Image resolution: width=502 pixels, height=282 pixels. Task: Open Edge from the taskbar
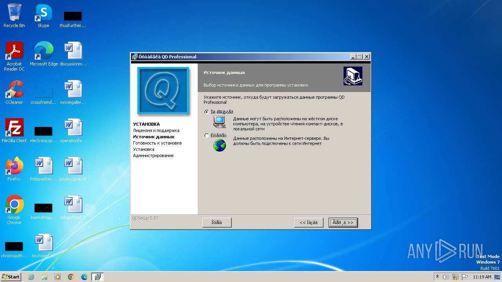tap(84, 277)
